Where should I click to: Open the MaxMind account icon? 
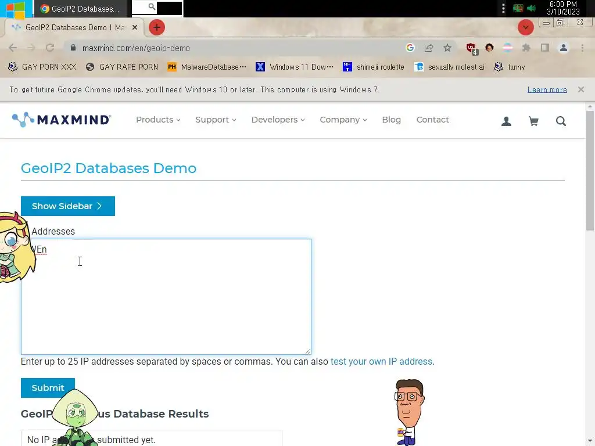[x=506, y=121]
